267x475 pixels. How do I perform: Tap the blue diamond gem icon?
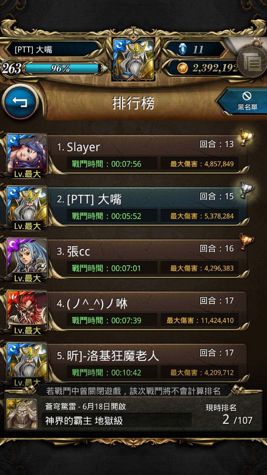click(183, 49)
